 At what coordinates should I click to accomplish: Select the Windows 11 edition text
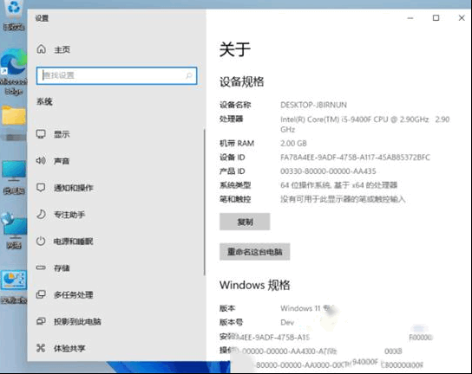(x=307, y=308)
